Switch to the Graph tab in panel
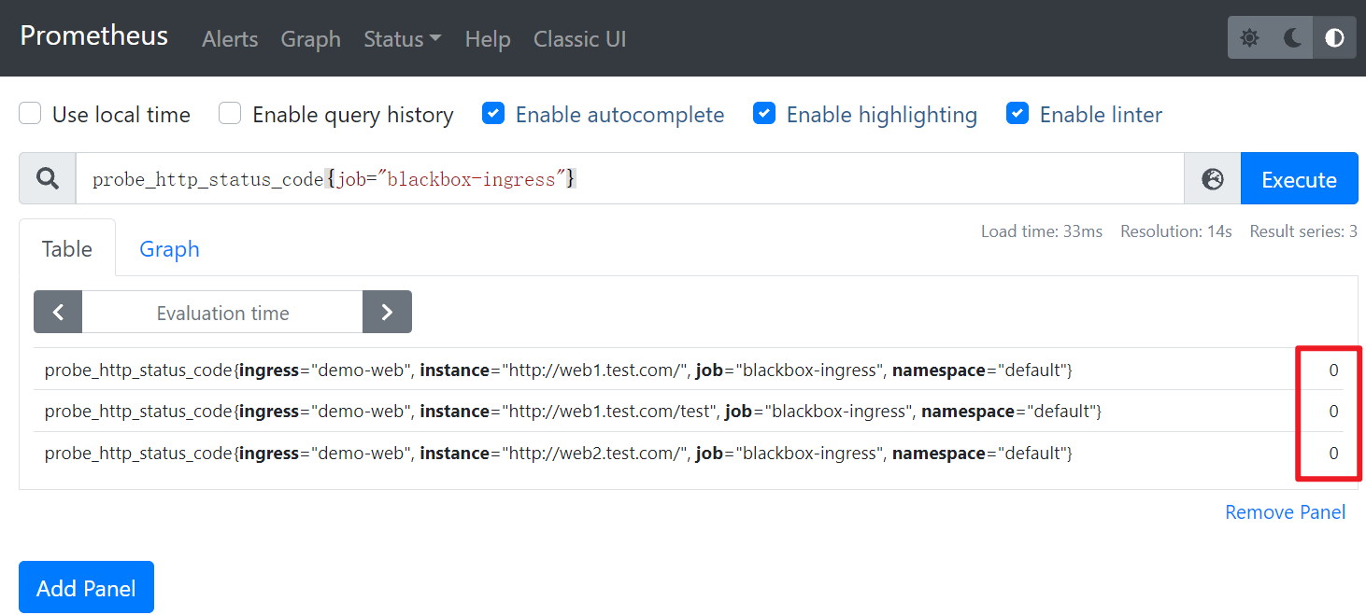The image size is (1366, 615). click(169, 249)
